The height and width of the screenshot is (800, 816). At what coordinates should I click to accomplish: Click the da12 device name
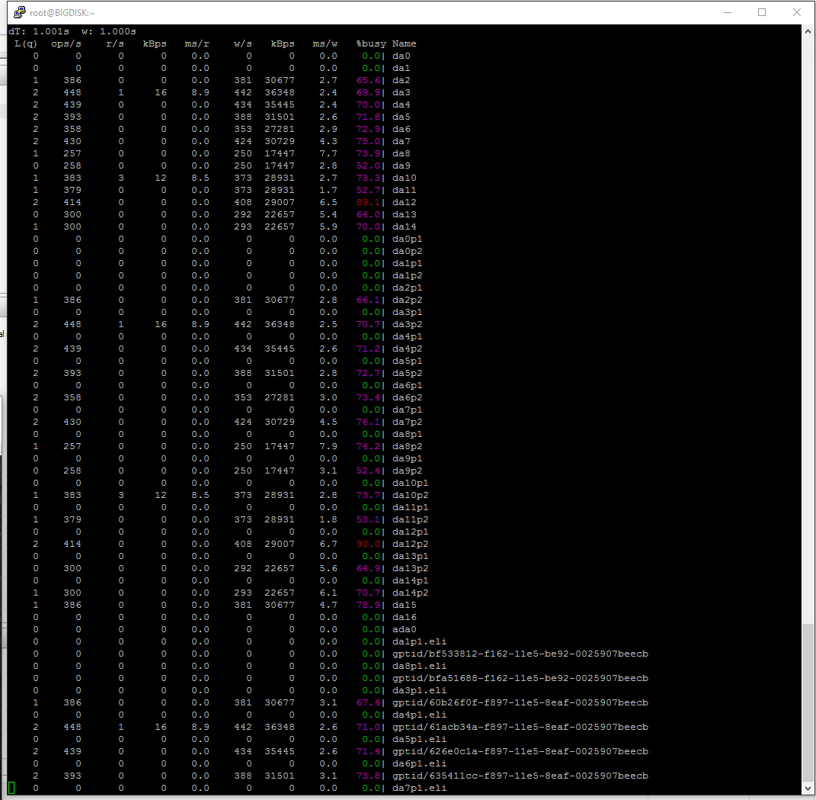(405, 202)
